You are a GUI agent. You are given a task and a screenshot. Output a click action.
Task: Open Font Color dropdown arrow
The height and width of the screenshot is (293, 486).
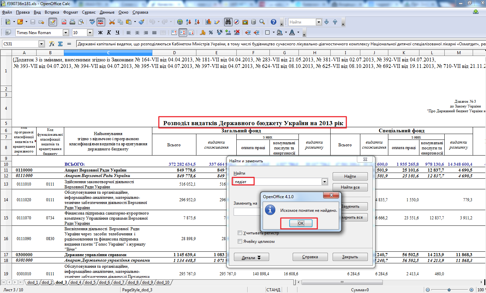point(298,32)
